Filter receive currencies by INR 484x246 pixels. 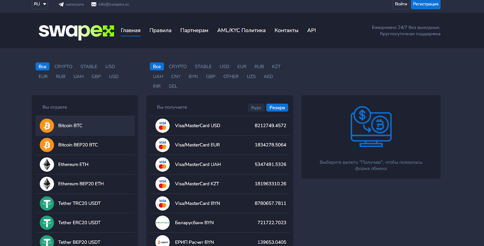click(157, 86)
